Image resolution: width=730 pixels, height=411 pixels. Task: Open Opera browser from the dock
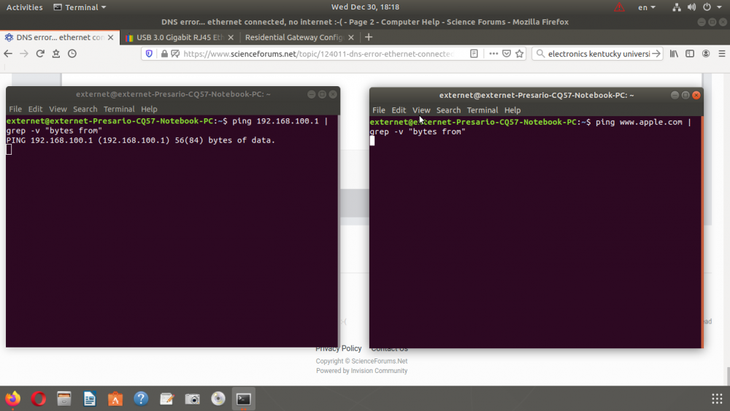39,399
